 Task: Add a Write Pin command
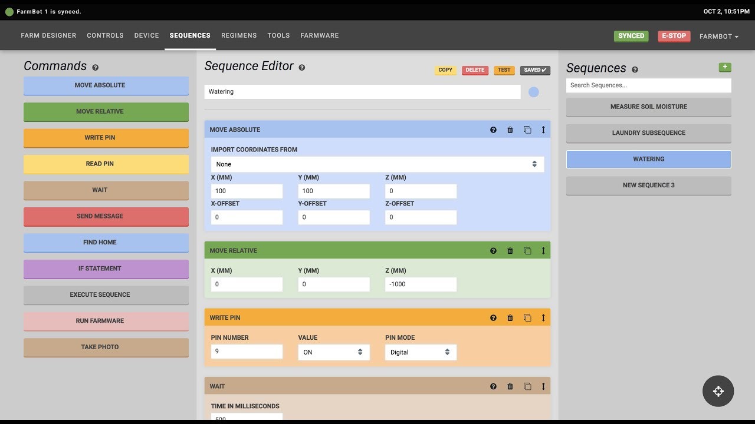point(106,138)
